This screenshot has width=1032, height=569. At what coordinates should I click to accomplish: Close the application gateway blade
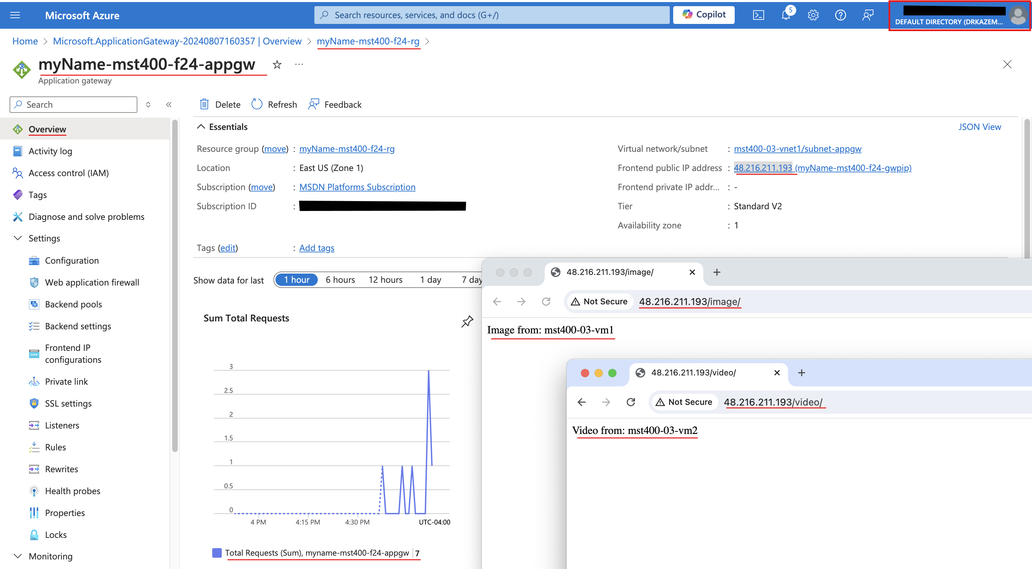point(1007,64)
